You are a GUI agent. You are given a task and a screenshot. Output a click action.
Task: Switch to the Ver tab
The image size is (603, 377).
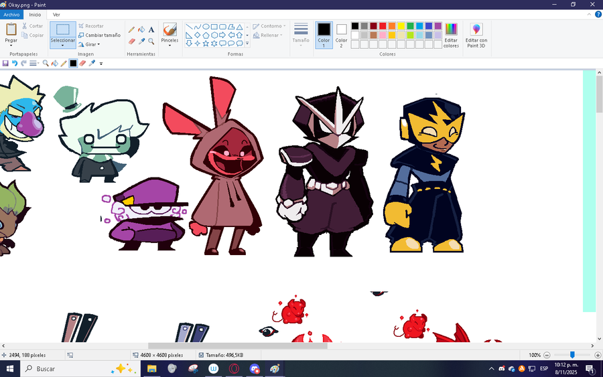tap(56, 15)
